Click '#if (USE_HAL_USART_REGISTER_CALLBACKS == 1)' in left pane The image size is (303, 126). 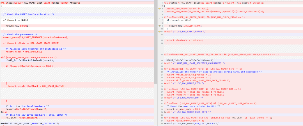point(29,58)
